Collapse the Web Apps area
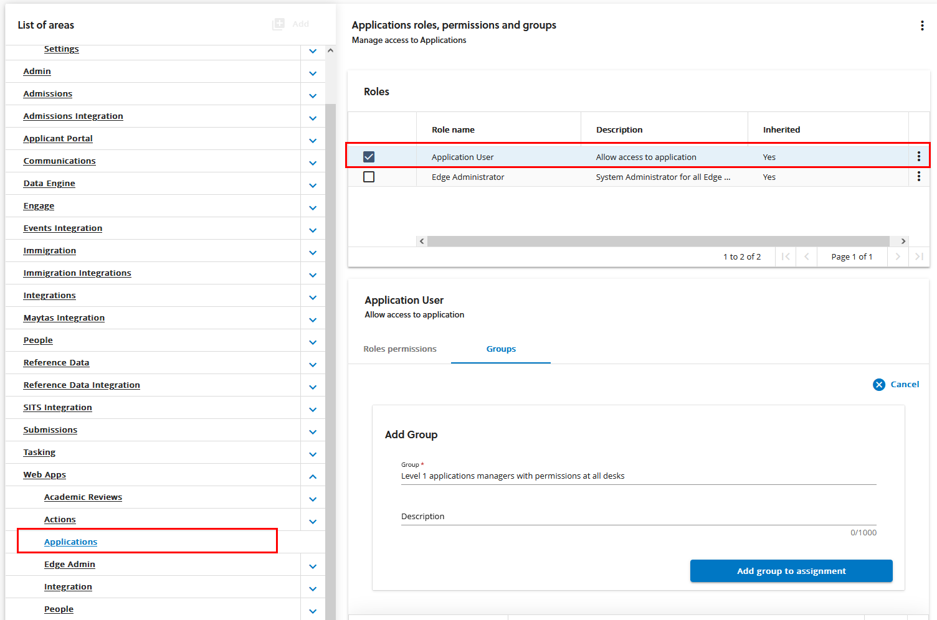 click(x=313, y=477)
